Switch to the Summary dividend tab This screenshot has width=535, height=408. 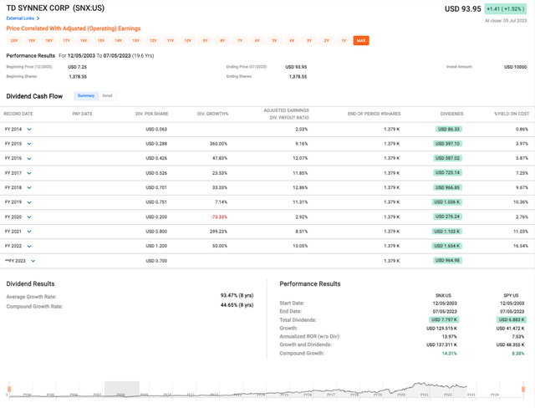click(86, 96)
